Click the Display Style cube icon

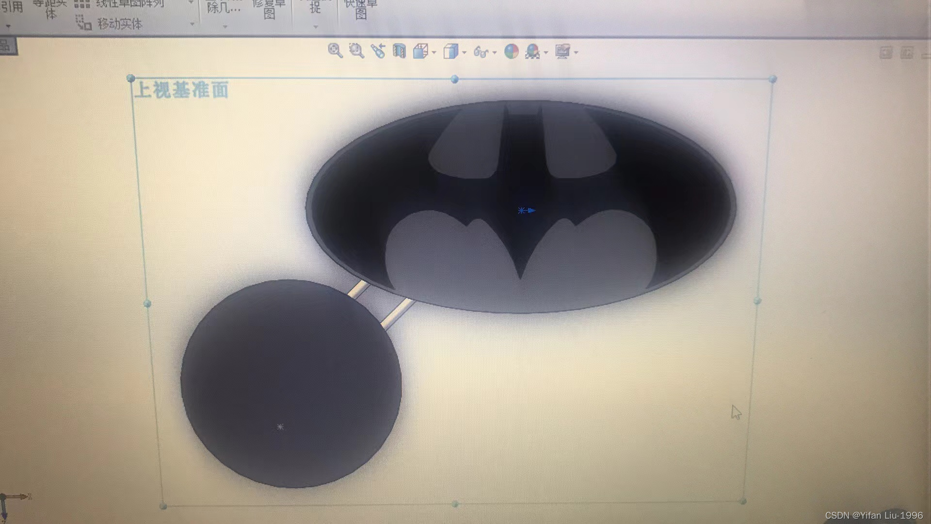(450, 51)
